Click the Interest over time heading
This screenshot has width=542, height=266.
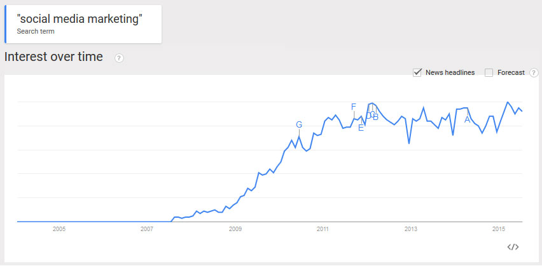pyautogui.click(x=53, y=57)
